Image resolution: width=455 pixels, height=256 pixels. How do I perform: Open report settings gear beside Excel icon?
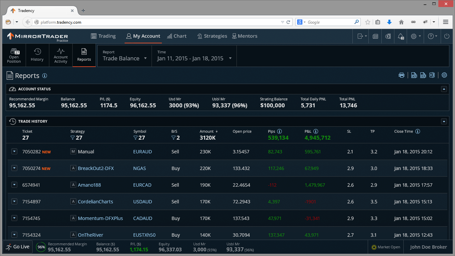pos(444,75)
